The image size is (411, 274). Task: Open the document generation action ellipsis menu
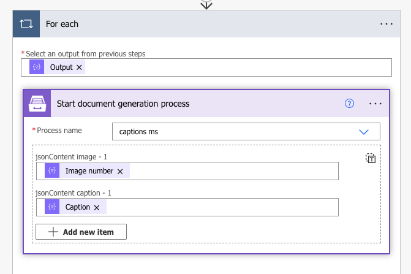375,104
